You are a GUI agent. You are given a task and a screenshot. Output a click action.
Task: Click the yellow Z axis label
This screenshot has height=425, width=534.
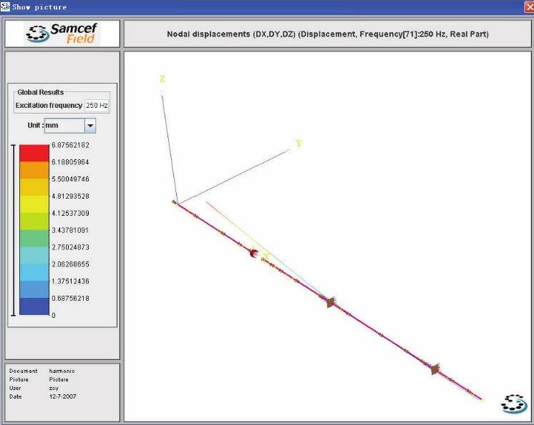click(162, 79)
